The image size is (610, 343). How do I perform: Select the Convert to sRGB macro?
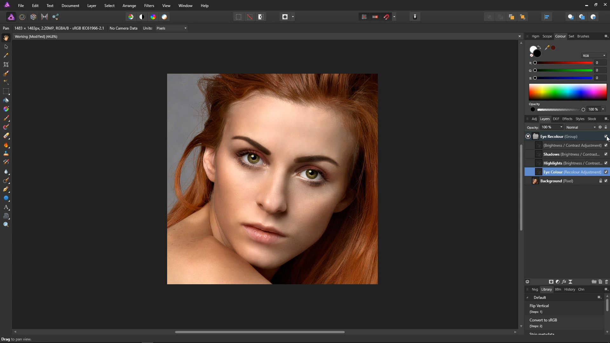(x=543, y=320)
